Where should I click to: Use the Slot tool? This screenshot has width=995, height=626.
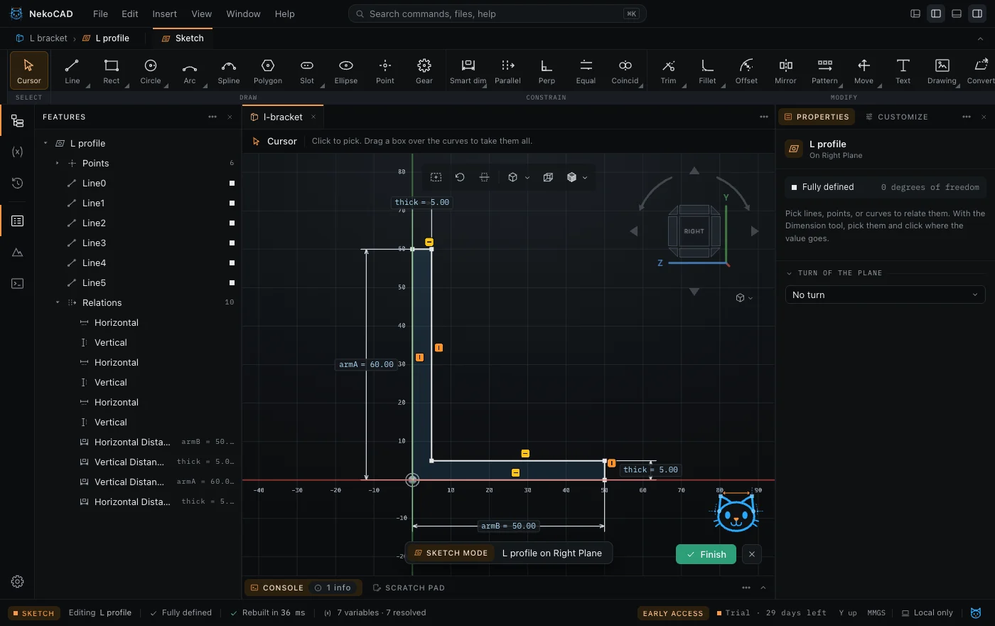pyautogui.click(x=306, y=71)
